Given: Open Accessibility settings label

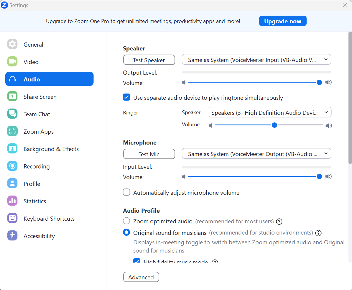Looking at the screenshot, I should 39,236.
